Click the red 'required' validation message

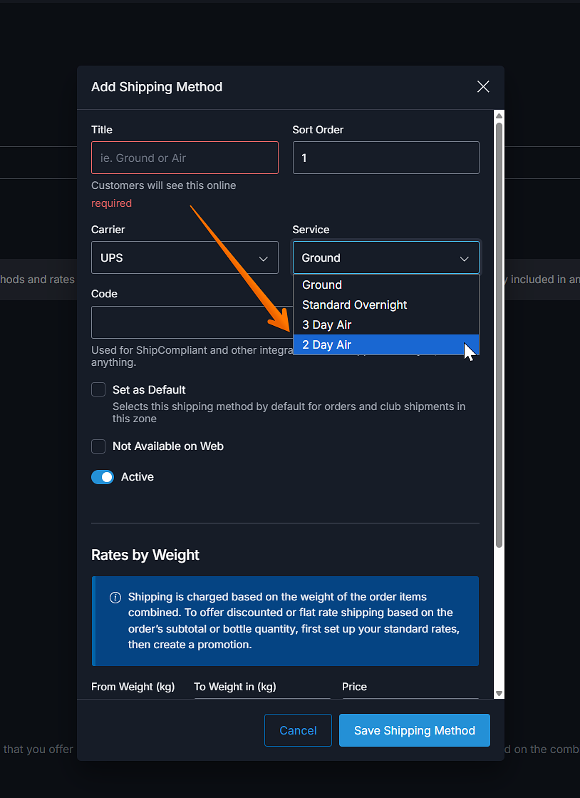111,203
